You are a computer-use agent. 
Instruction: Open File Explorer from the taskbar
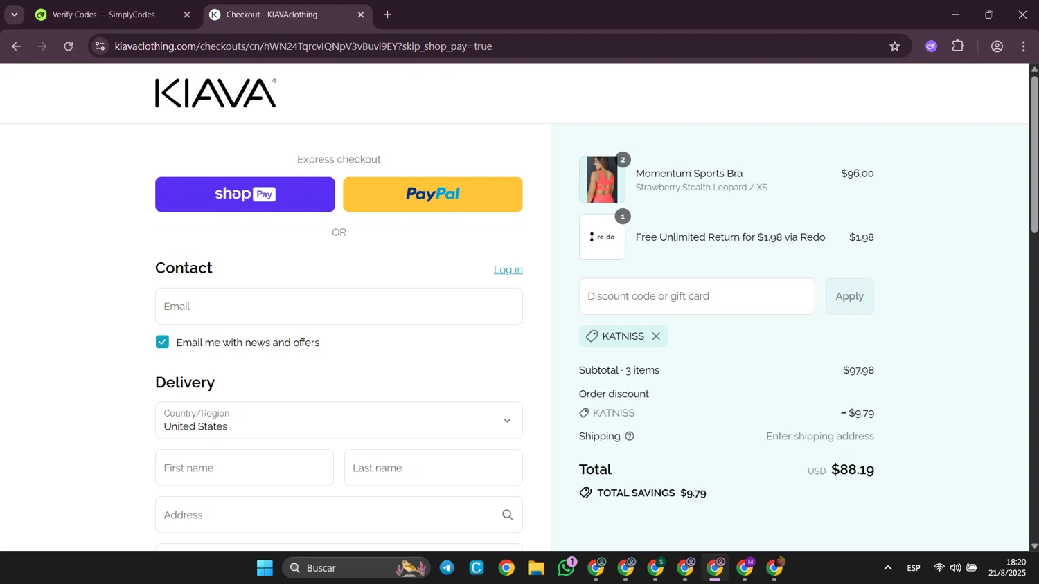536,568
